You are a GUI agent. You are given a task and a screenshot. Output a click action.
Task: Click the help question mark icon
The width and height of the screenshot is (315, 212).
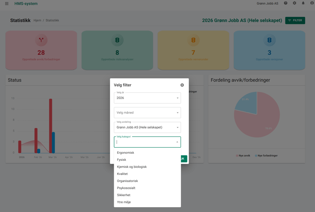pos(285,3)
